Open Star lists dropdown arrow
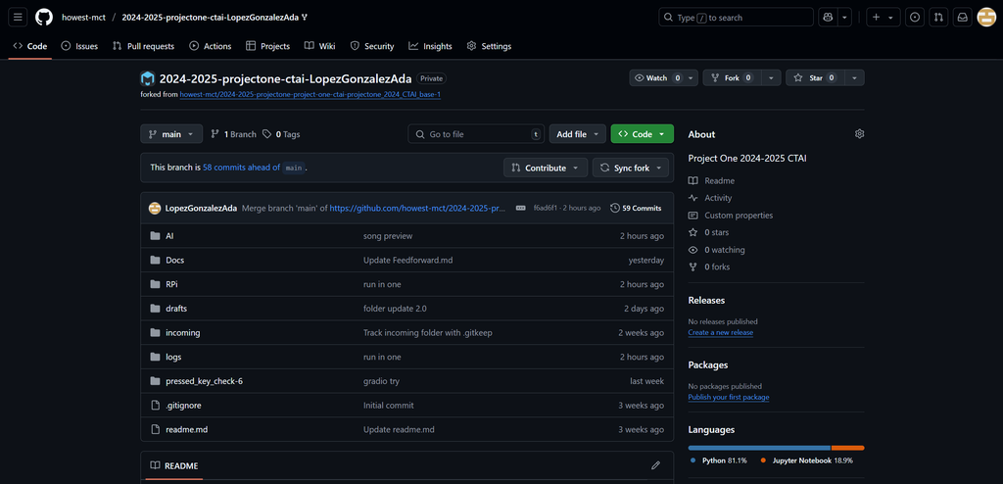 click(x=854, y=78)
